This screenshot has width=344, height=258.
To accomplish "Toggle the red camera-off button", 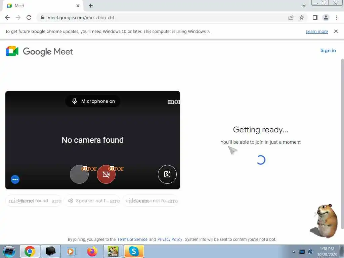I will [106, 174].
